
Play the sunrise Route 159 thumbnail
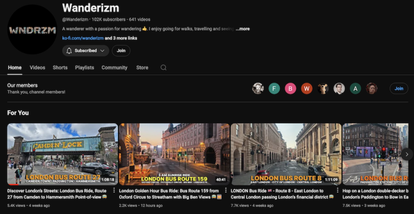pyautogui.click(x=174, y=154)
